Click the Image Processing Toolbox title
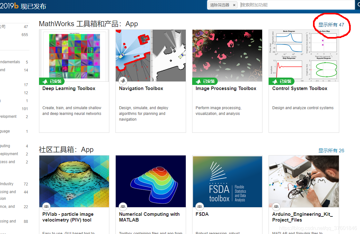The image size is (360, 234). 226,88
